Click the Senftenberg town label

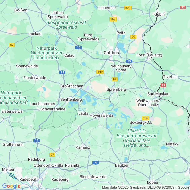[x=71, y=99]
